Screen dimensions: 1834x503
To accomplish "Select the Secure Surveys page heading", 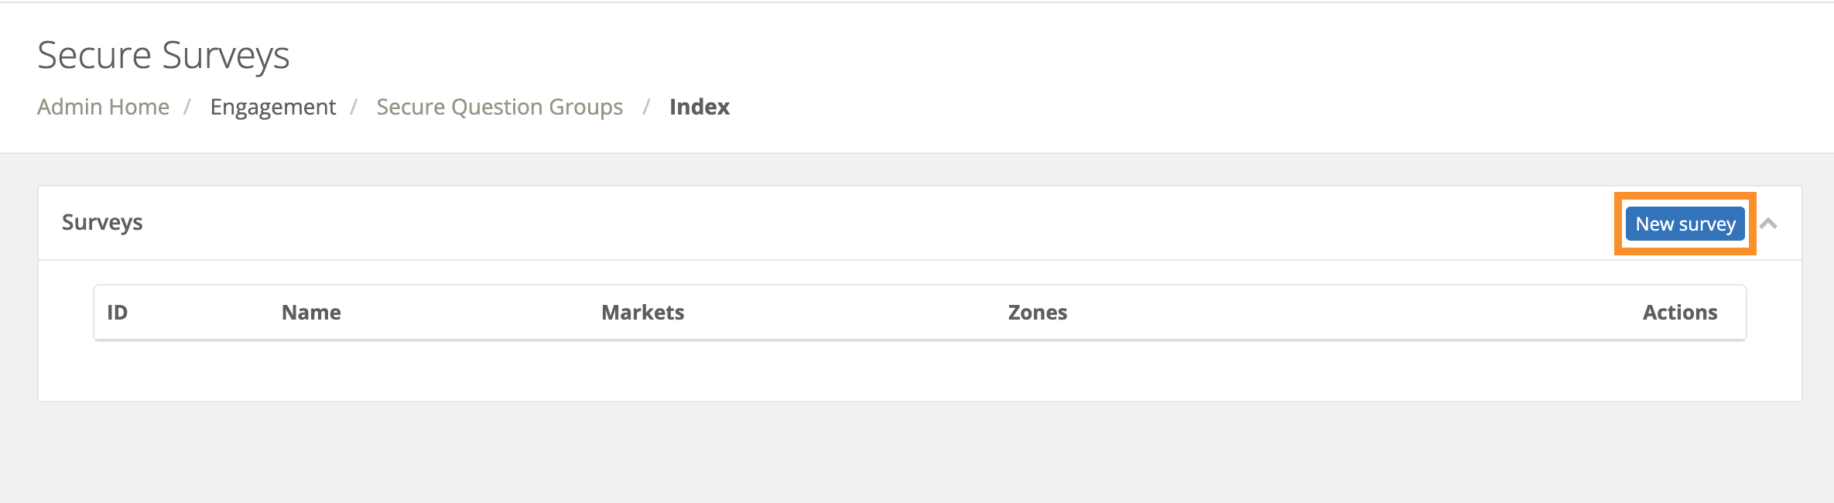I will (165, 53).
